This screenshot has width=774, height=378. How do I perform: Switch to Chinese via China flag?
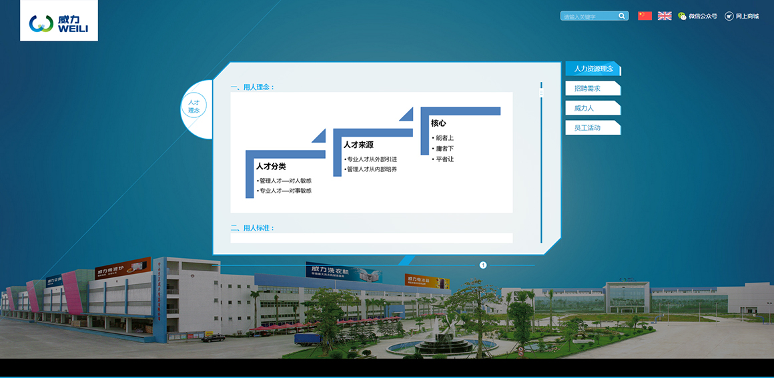point(645,16)
